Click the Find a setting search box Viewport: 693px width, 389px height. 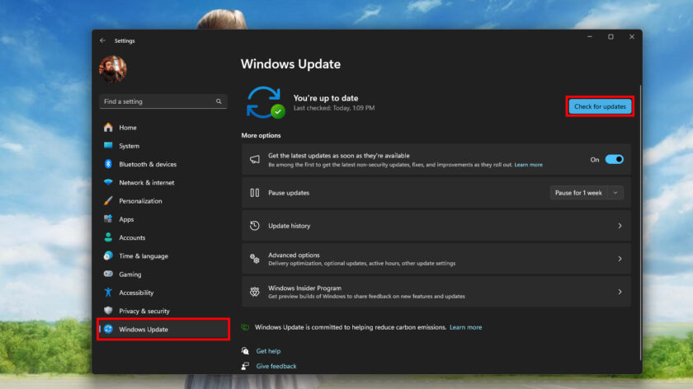click(x=163, y=101)
